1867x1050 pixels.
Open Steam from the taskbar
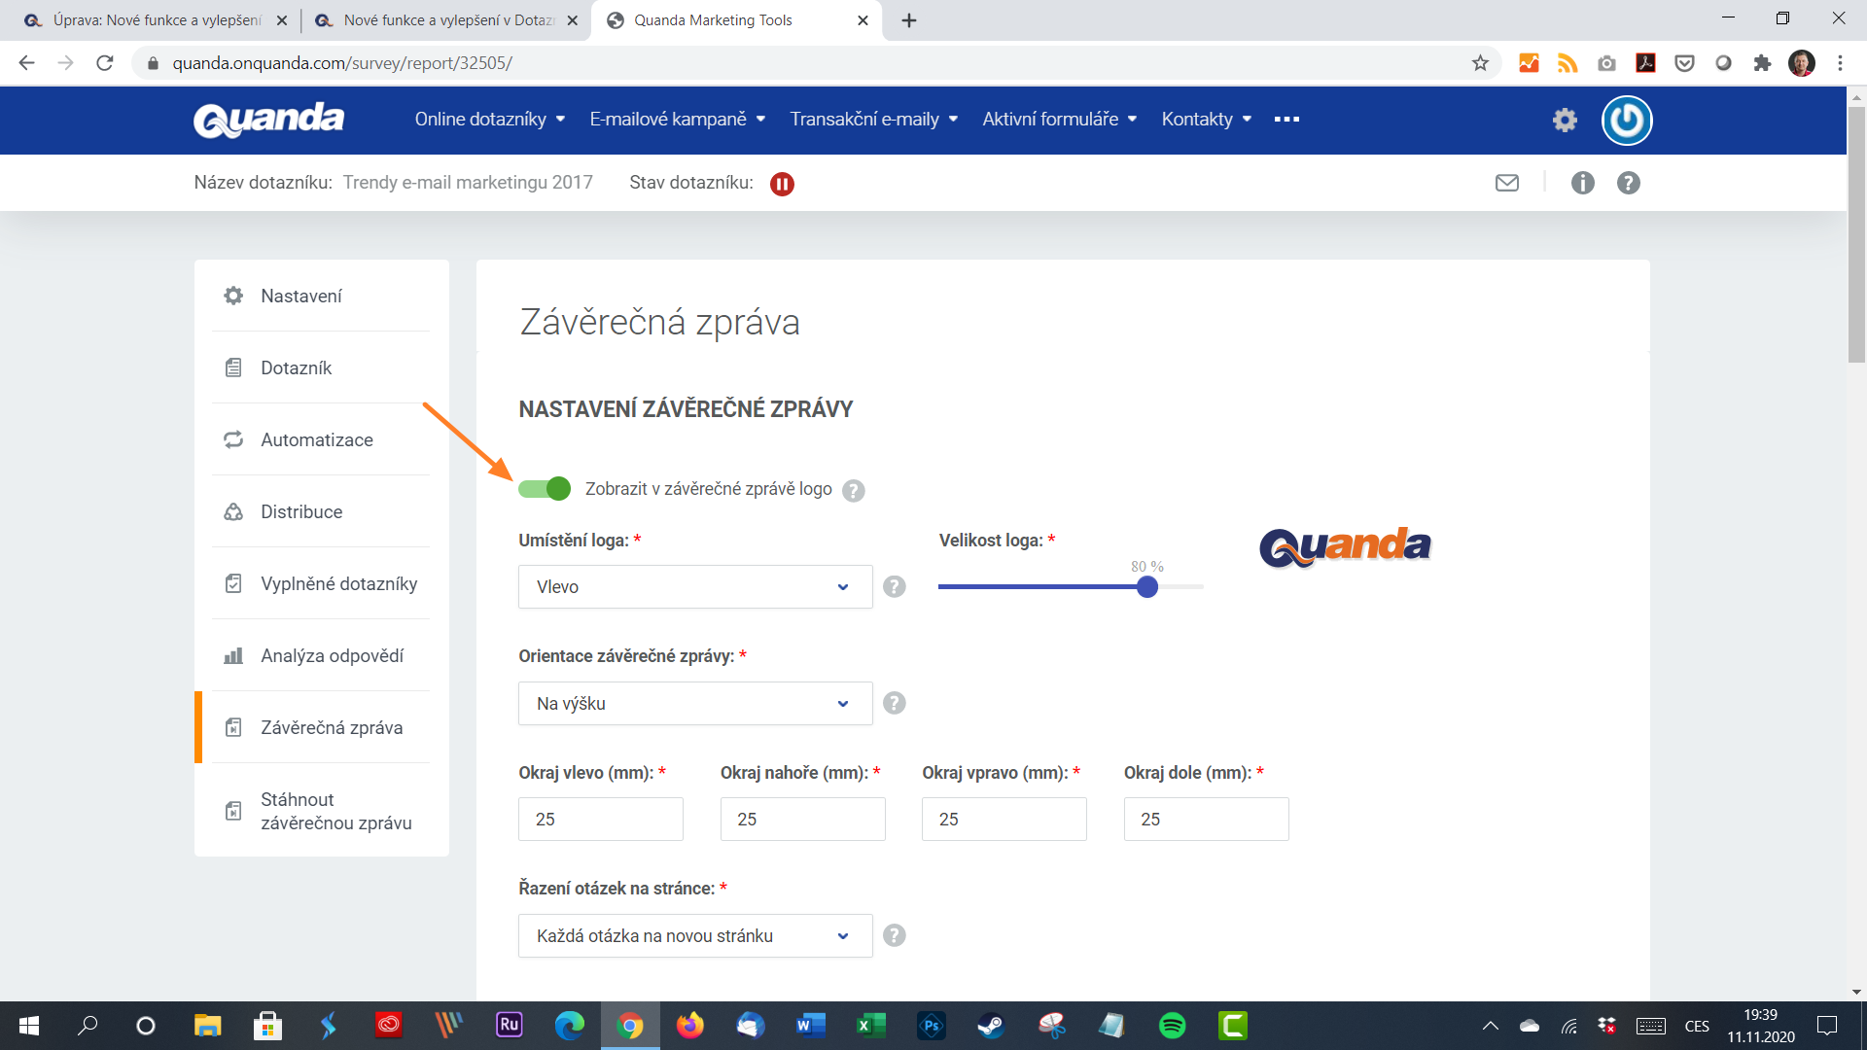991,1026
